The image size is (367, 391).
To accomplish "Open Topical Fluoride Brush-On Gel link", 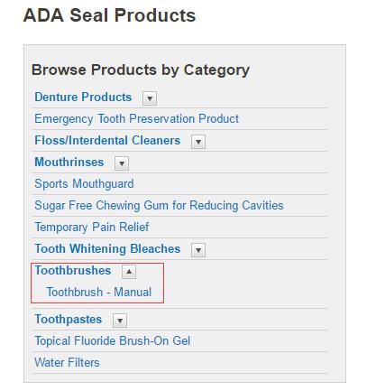I will (113, 341).
